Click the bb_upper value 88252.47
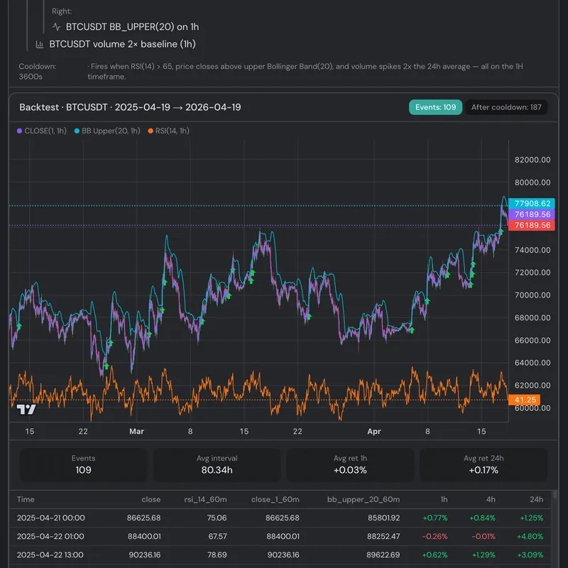 point(383,537)
